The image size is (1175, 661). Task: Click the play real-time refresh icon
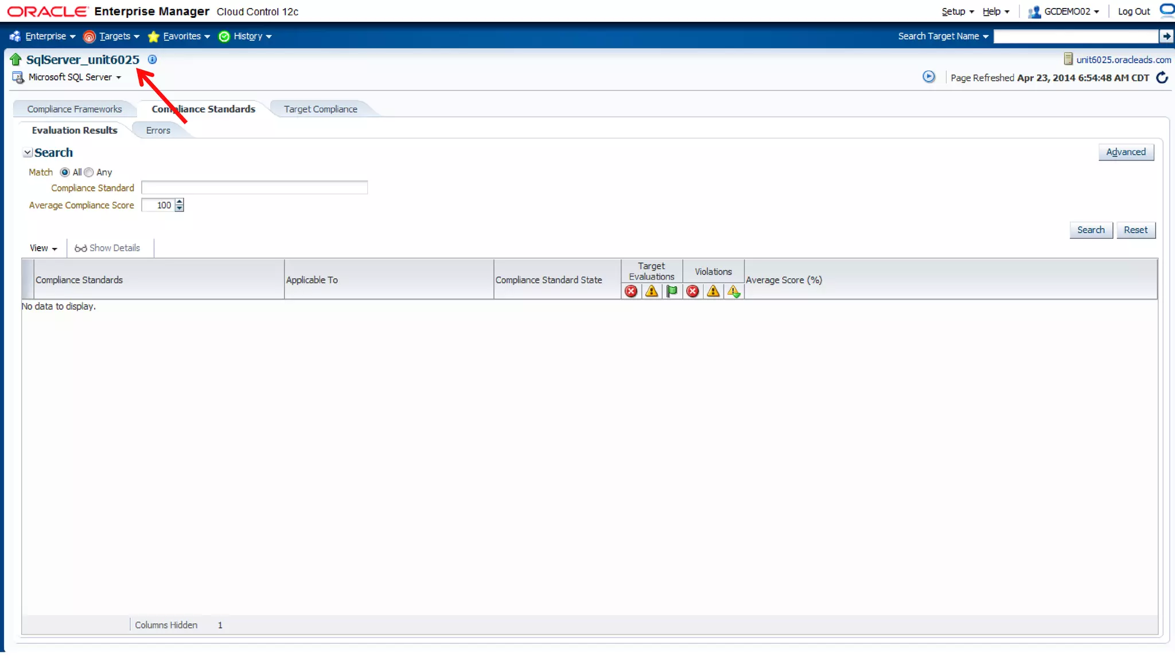click(x=929, y=76)
